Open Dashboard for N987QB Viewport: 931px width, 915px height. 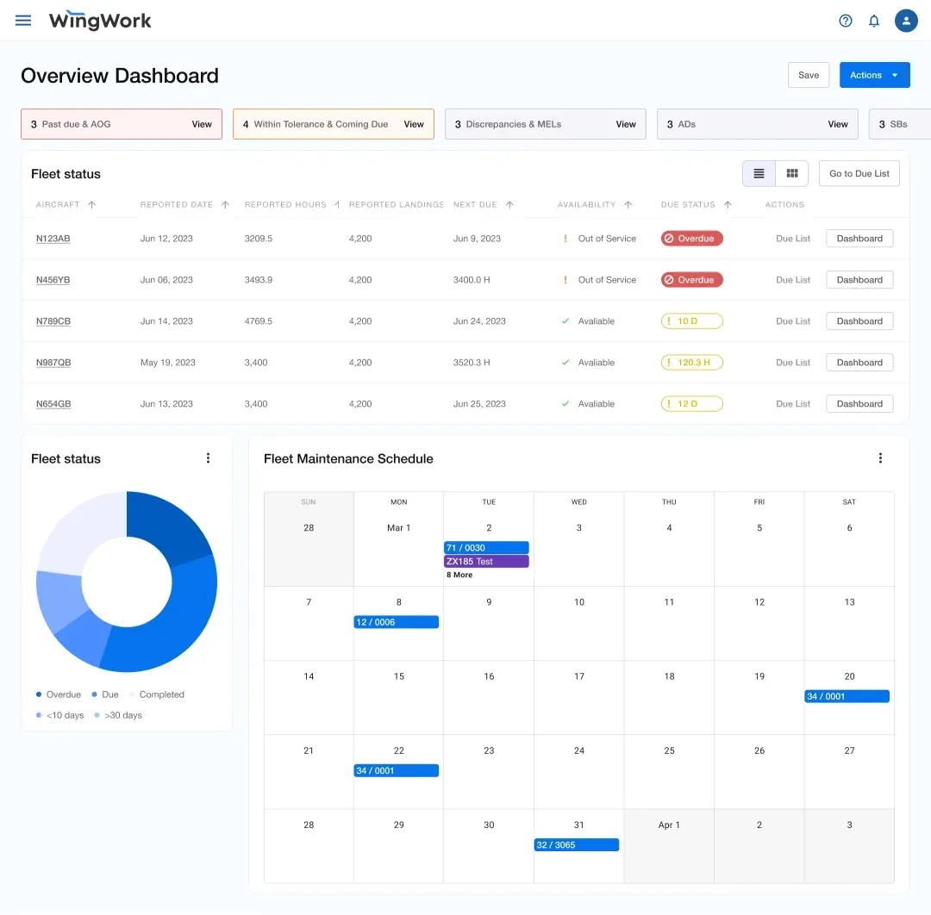[x=859, y=363]
